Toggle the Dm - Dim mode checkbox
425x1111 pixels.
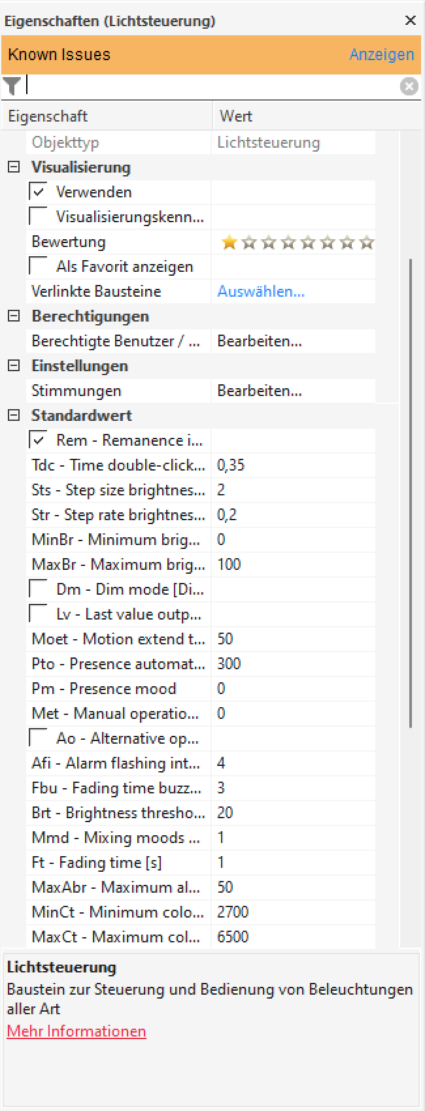click(x=39, y=589)
